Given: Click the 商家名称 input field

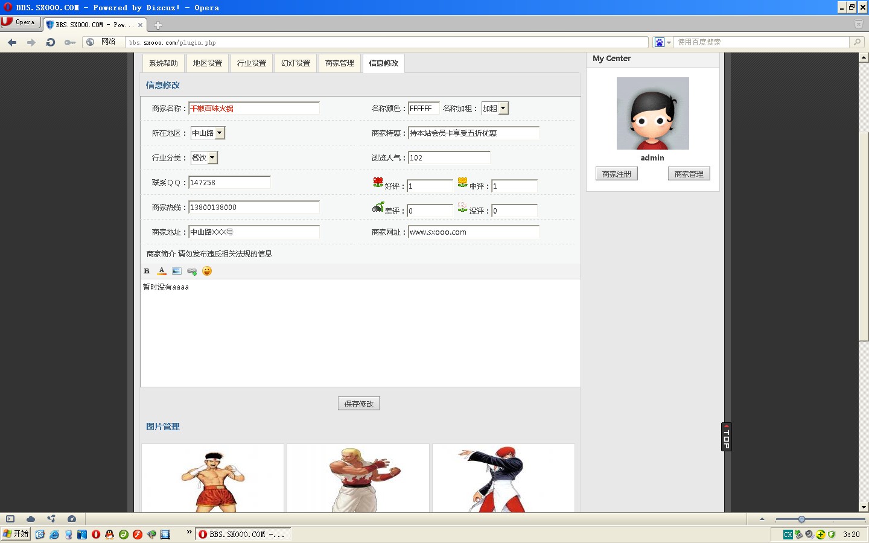Looking at the screenshot, I should pos(254,108).
